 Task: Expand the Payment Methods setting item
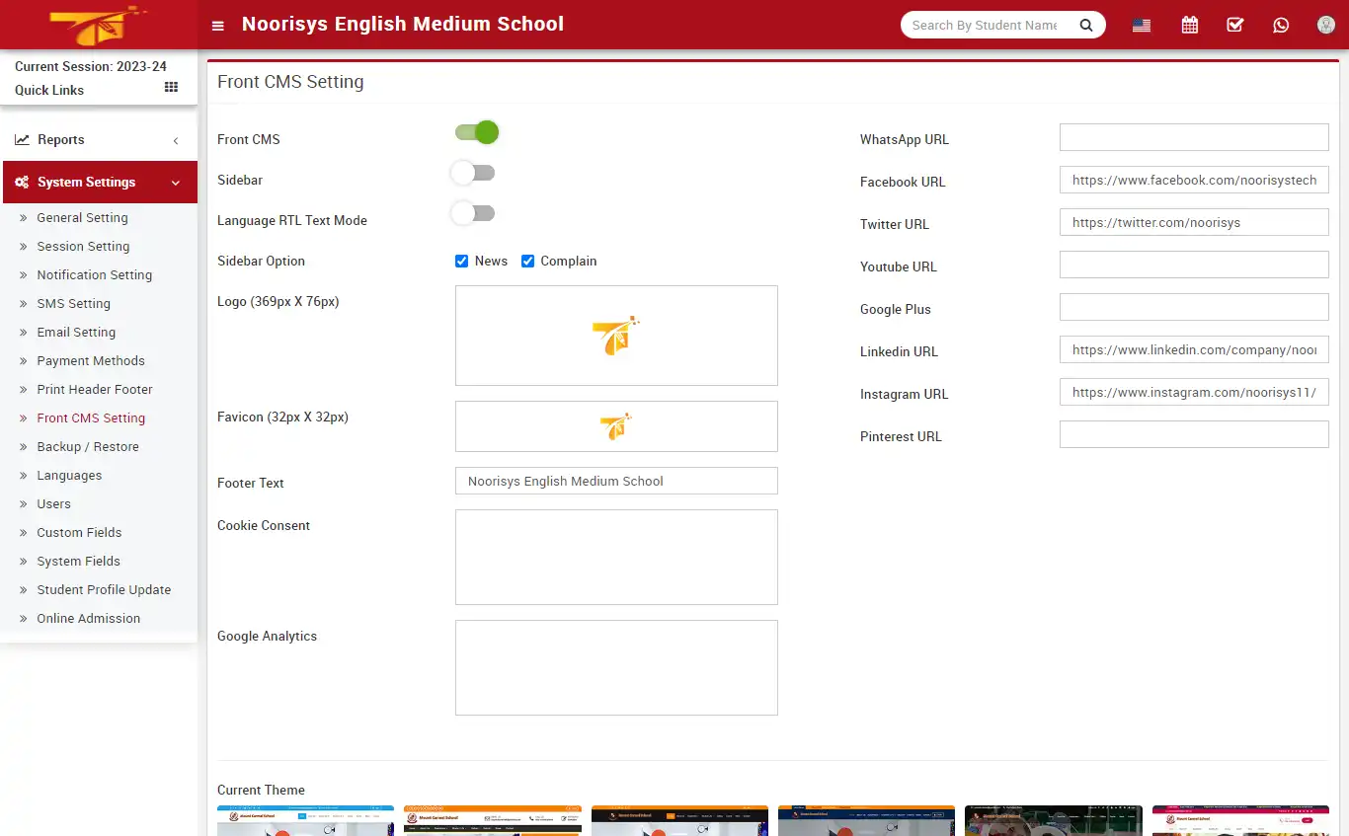91,360
